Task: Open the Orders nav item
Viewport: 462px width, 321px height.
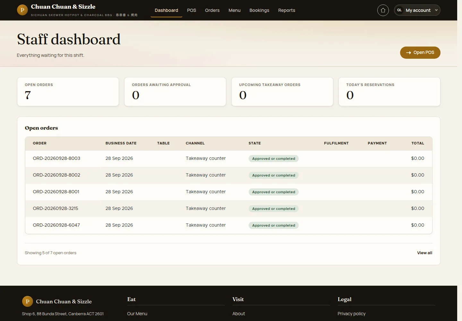Action: click(212, 10)
